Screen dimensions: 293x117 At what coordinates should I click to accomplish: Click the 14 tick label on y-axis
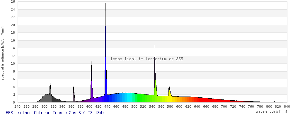click(x=13, y=48)
